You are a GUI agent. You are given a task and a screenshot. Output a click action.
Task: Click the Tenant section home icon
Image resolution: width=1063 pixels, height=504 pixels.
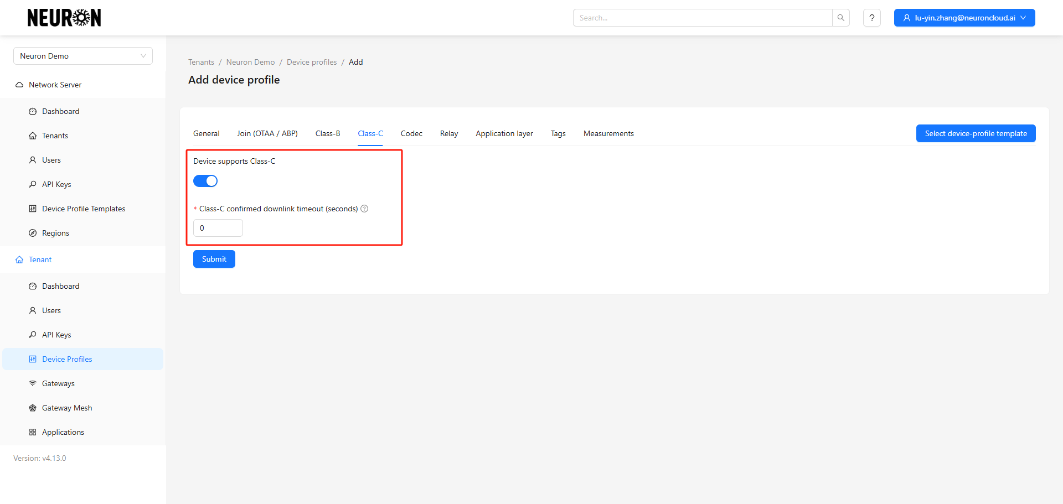point(19,259)
